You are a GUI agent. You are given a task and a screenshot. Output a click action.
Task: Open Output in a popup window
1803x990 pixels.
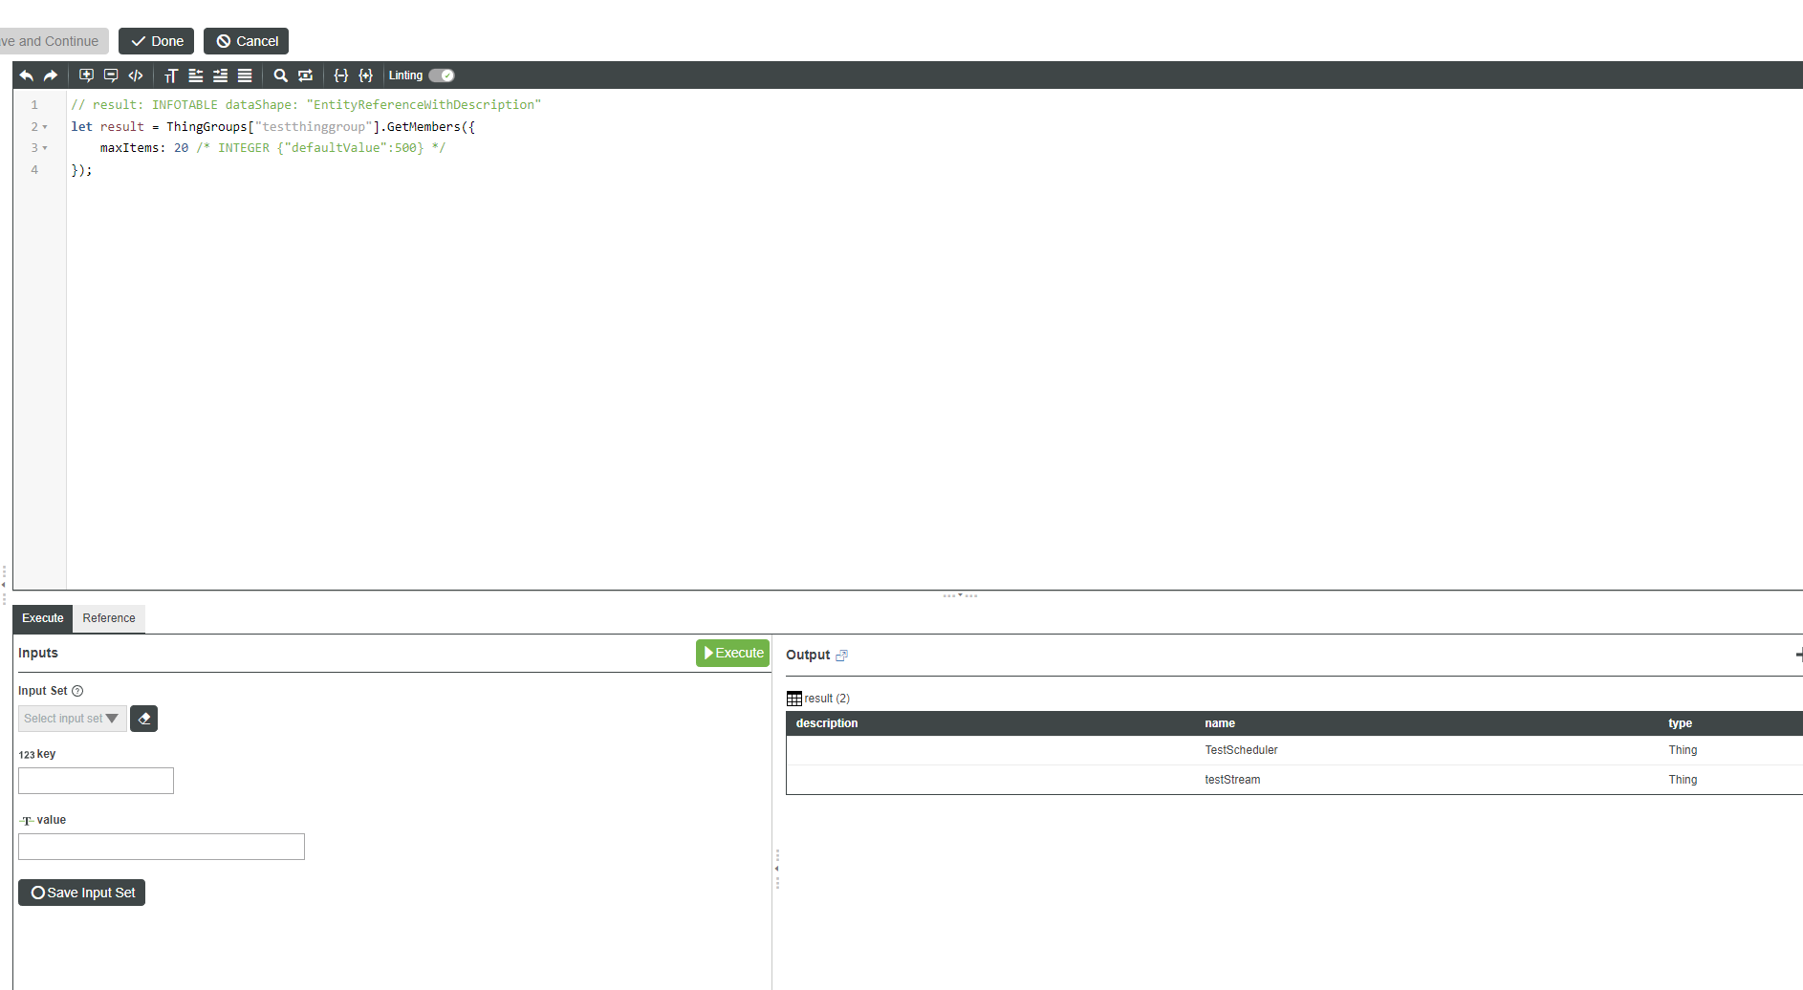pyautogui.click(x=842, y=655)
